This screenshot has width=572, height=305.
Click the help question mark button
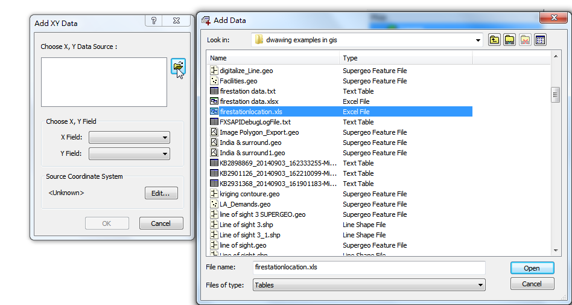point(154,21)
